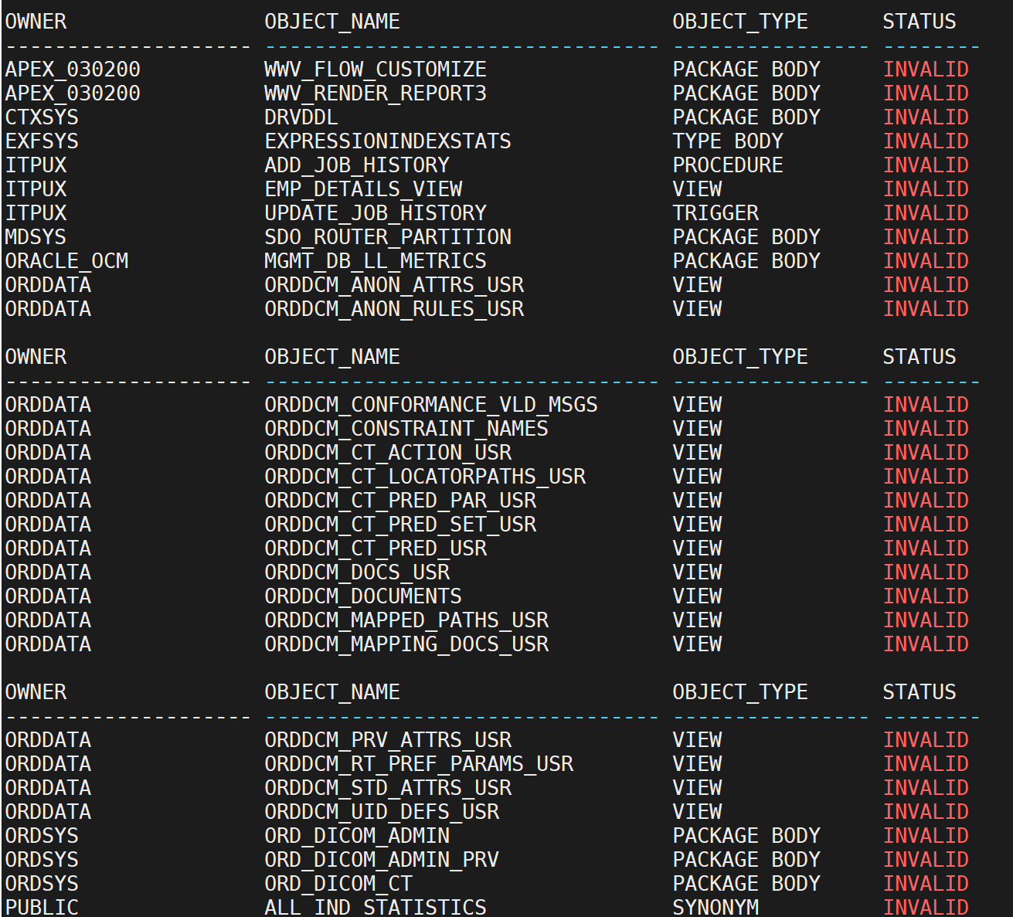The width and height of the screenshot is (1013, 917).
Task: Select VIEW type in EMP_DETAILS_VIEW row
Action: point(697,189)
